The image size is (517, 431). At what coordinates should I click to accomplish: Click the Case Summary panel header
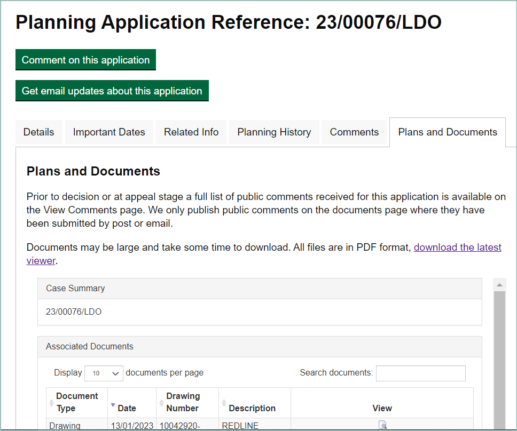pos(260,289)
